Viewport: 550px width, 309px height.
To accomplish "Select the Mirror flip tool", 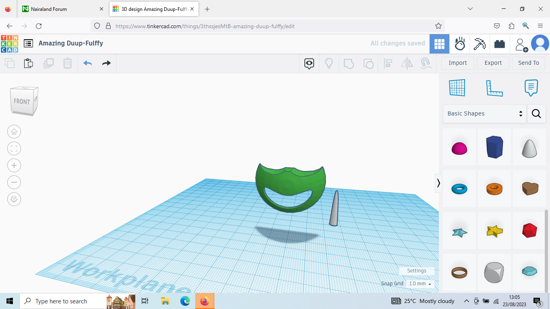I will tap(407, 63).
